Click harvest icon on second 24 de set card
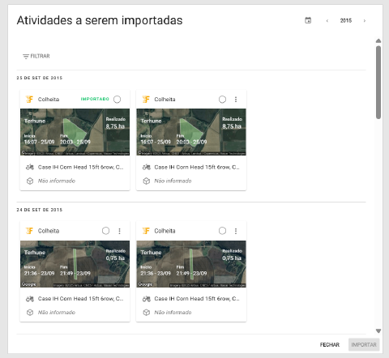389x358 pixels. [146, 231]
